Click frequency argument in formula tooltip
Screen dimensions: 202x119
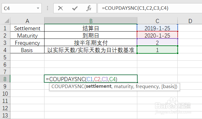[x=147, y=86]
